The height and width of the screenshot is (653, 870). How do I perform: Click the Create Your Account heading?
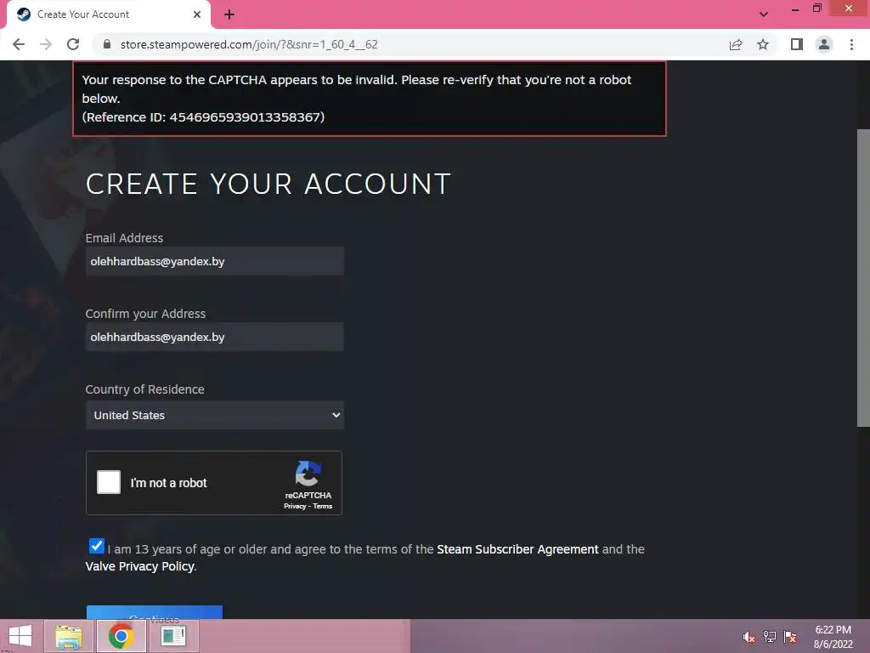pos(268,184)
